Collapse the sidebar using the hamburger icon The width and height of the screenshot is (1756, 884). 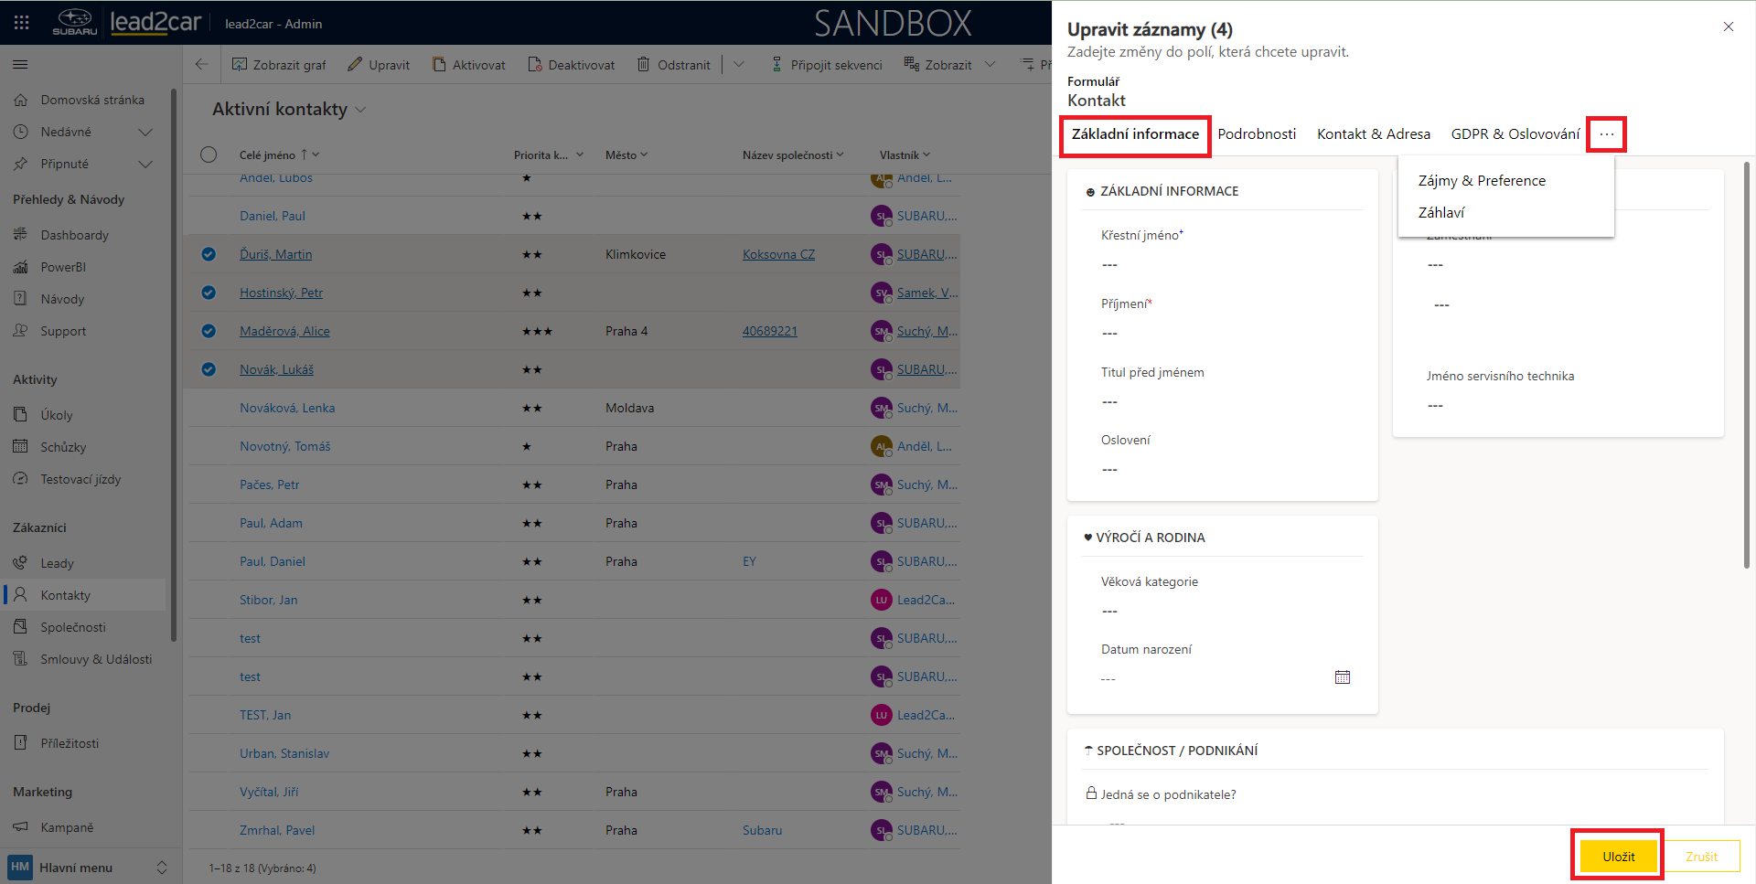point(20,65)
